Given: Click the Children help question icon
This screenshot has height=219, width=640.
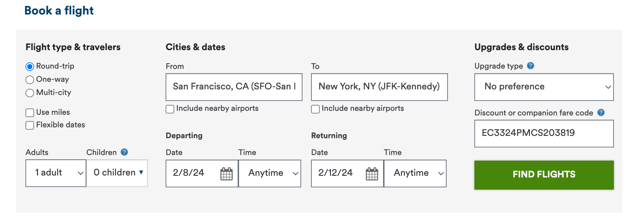Looking at the screenshot, I should pos(124,152).
